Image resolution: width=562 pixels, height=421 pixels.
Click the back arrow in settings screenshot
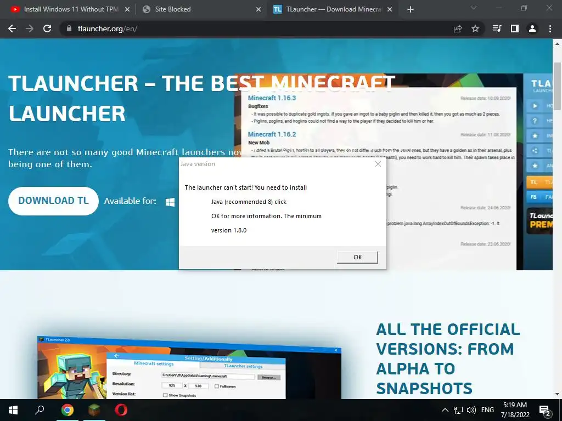(x=116, y=355)
